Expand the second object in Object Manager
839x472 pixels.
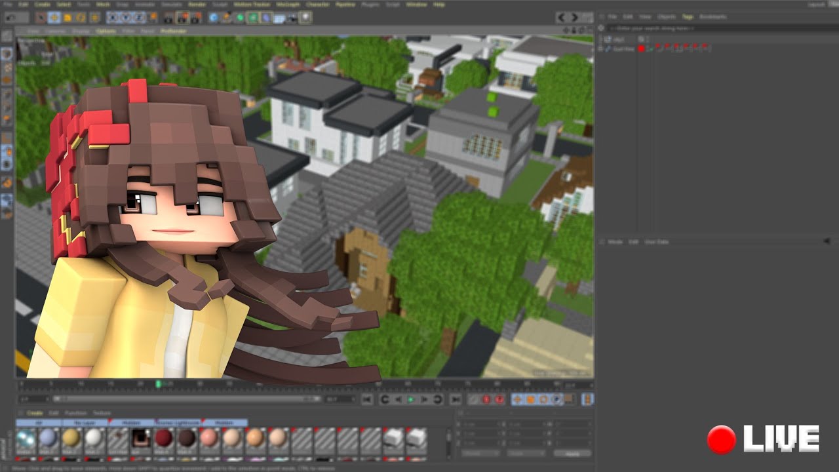[x=600, y=49]
